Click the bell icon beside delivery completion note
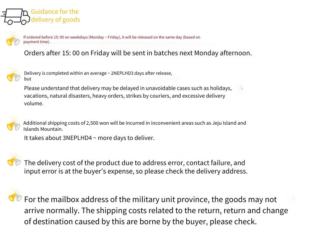Viewport: 329px width, 233px height. [14, 75]
